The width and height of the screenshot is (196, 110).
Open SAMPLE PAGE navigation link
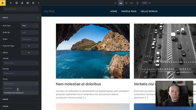(x=129, y=11)
